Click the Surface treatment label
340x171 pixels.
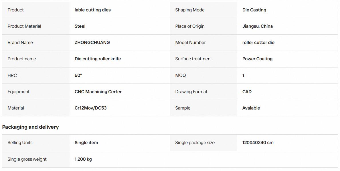tap(193, 59)
